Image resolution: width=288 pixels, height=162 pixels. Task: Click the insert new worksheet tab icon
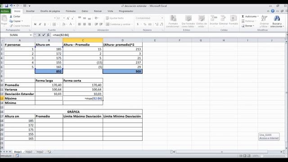49,152
